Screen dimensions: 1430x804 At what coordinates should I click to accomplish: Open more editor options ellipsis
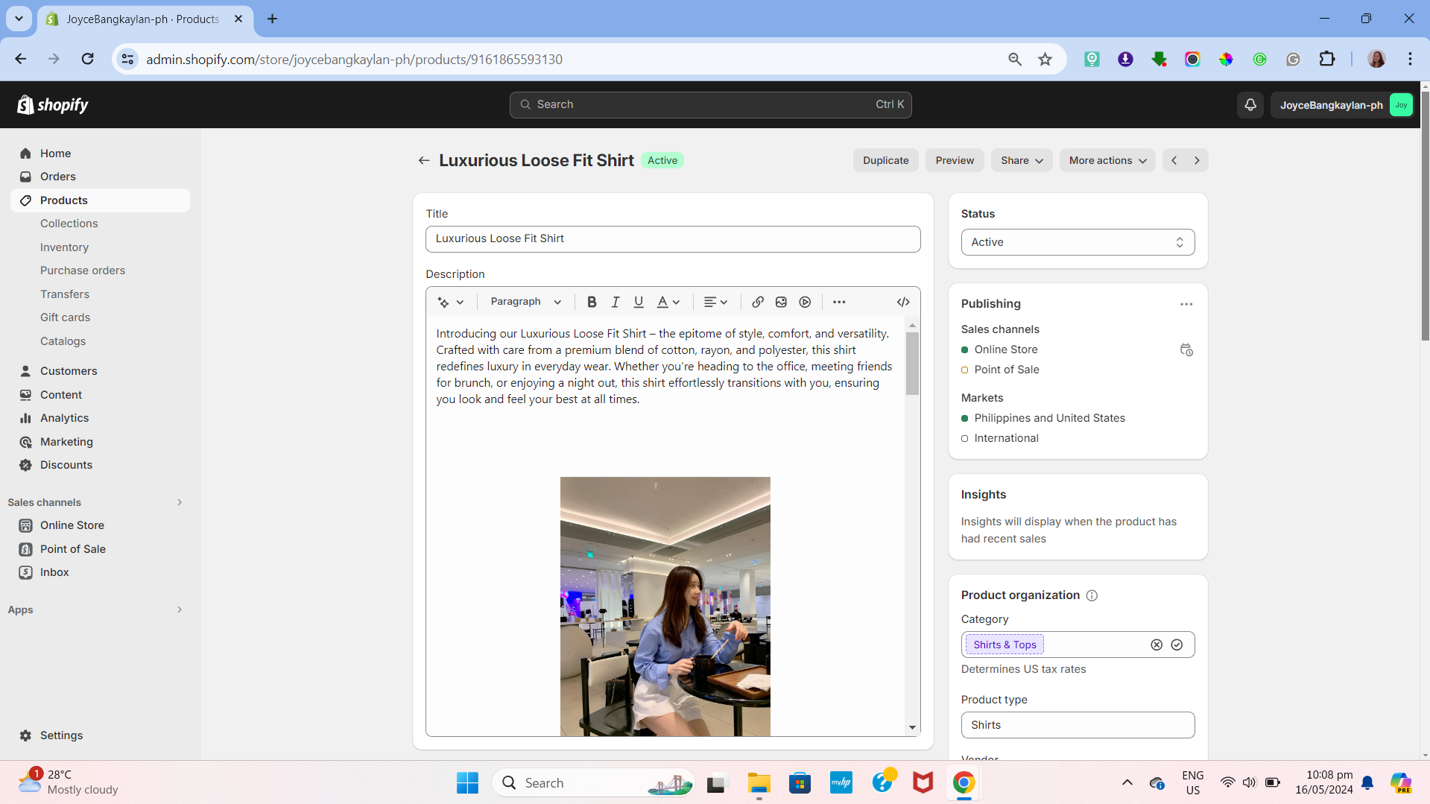point(839,302)
